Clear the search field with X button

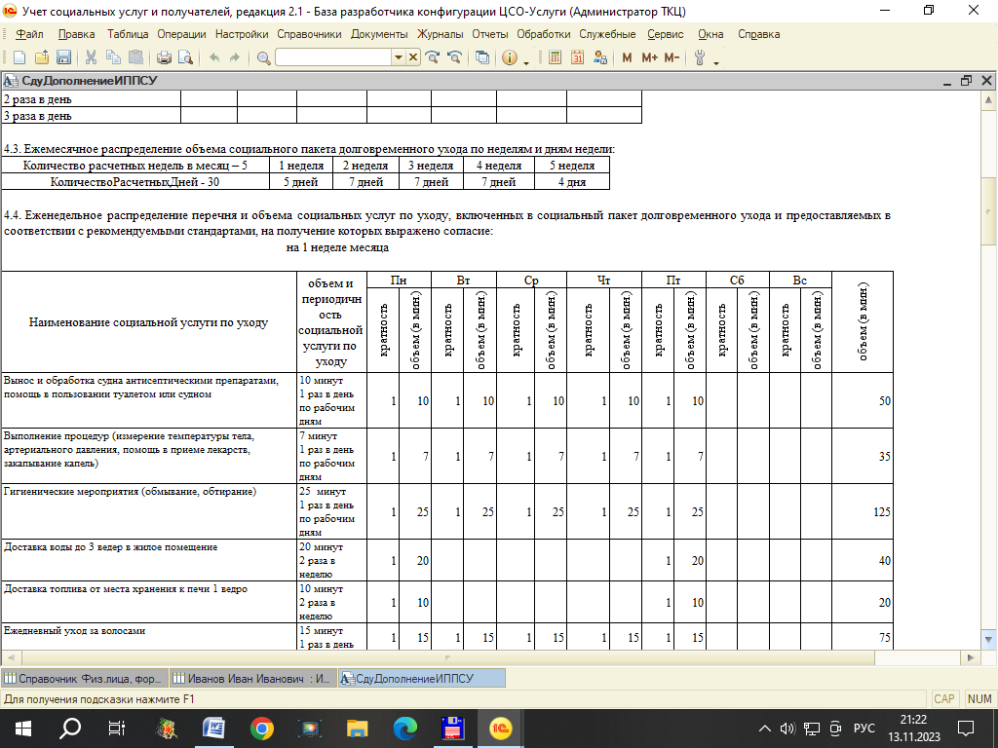[x=414, y=57]
